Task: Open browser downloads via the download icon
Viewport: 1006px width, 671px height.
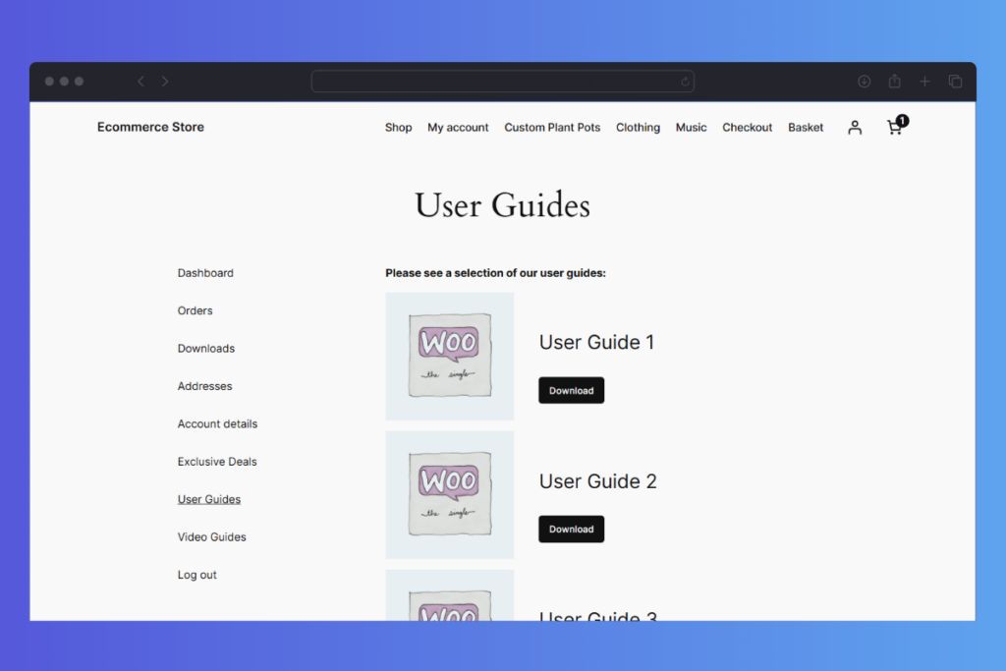Action: pyautogui.click(x=864, y=81)
